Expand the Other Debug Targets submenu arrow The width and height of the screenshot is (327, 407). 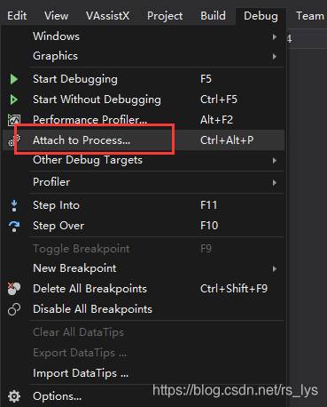tap(275, 161)
